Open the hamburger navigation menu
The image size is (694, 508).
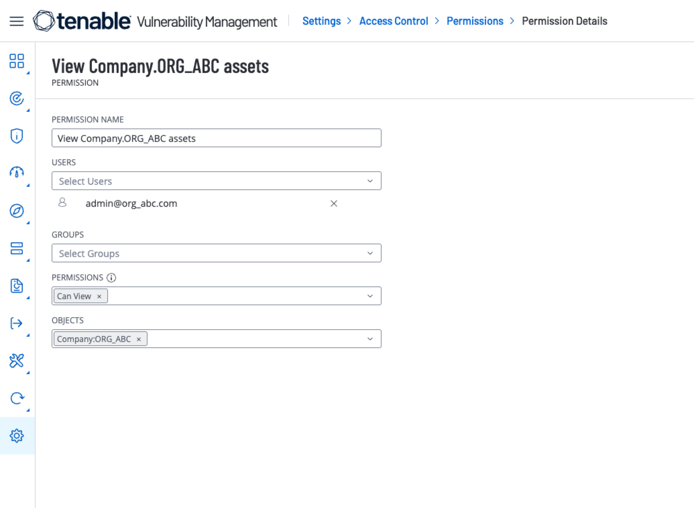[x=16, y=21]
